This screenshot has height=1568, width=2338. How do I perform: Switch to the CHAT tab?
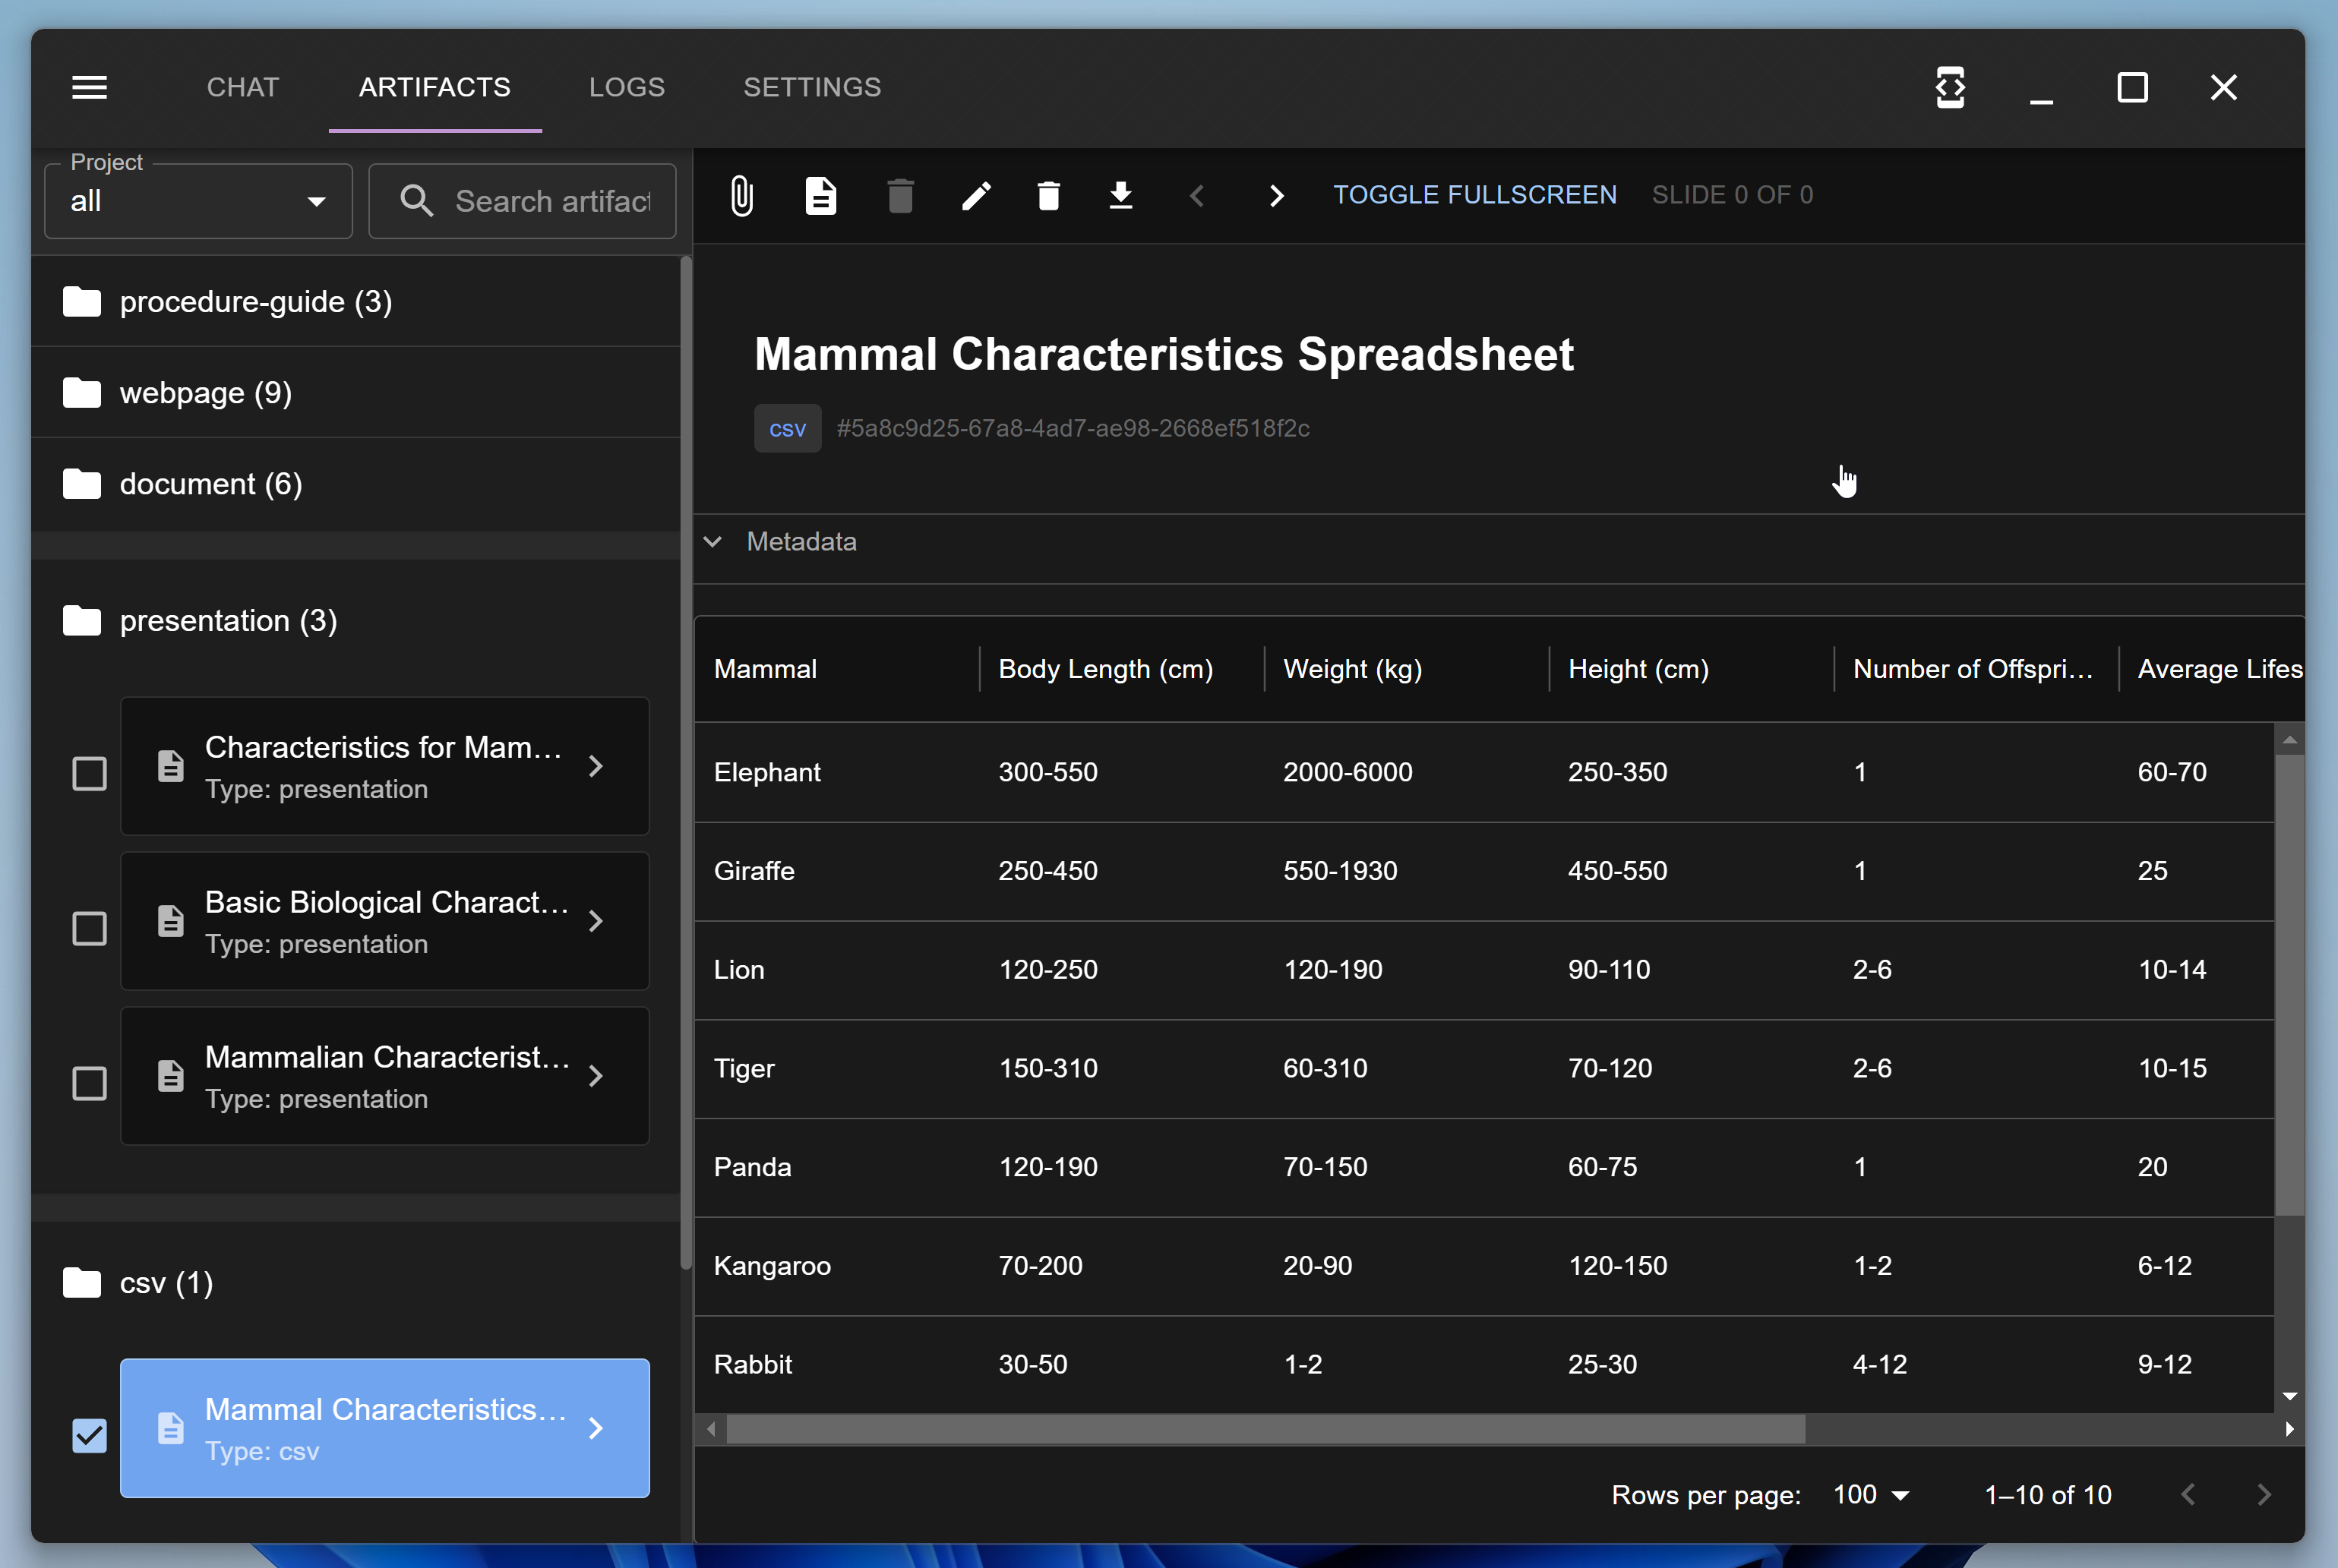click(242, 87)
